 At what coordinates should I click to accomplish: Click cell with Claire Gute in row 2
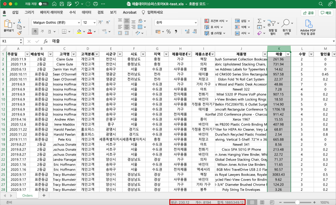pos(64,59)
